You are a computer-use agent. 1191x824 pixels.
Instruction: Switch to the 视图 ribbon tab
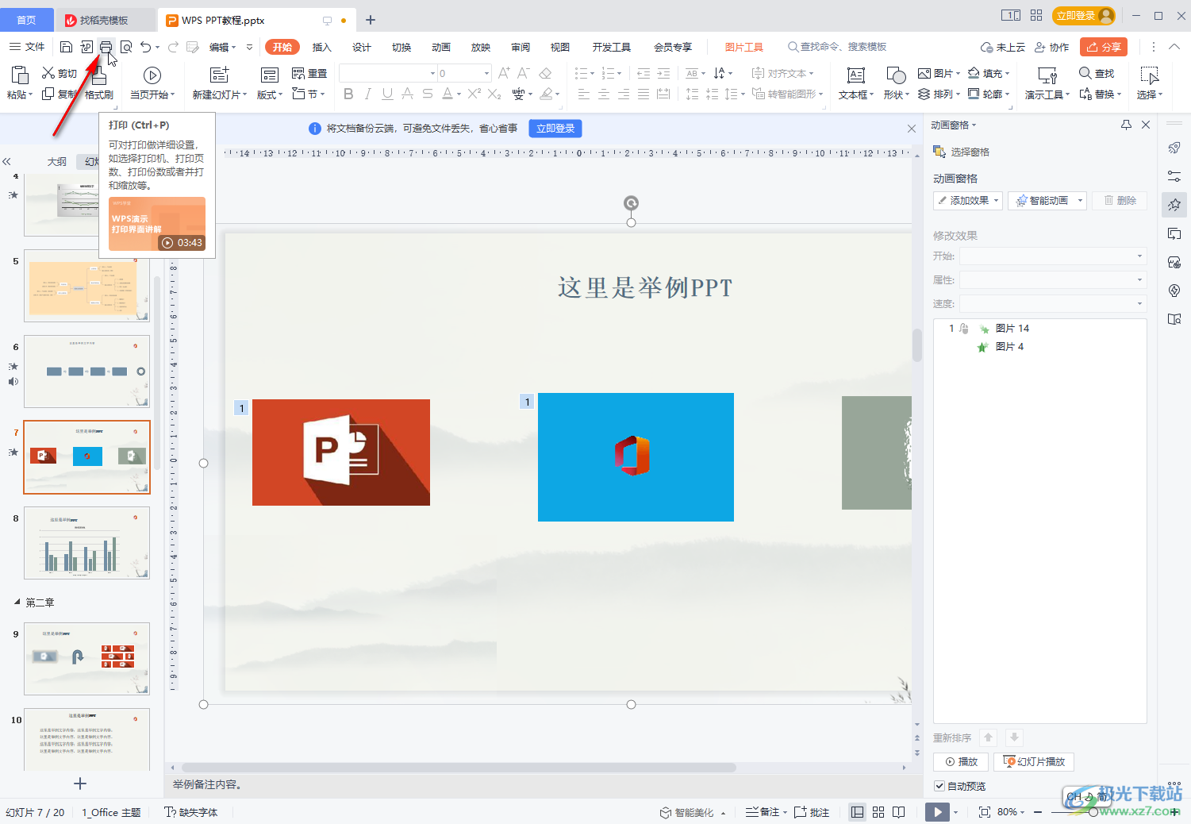[560, 47]
